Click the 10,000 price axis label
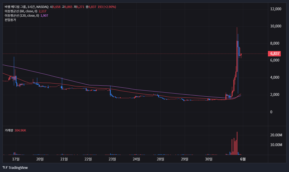The width and height of the screenshot is (289, 172). coord(276,26)
